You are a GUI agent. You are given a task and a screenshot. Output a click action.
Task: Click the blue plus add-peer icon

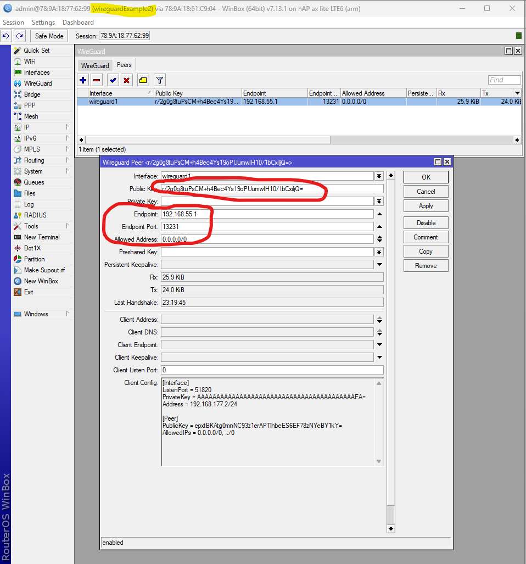(83, 80)
